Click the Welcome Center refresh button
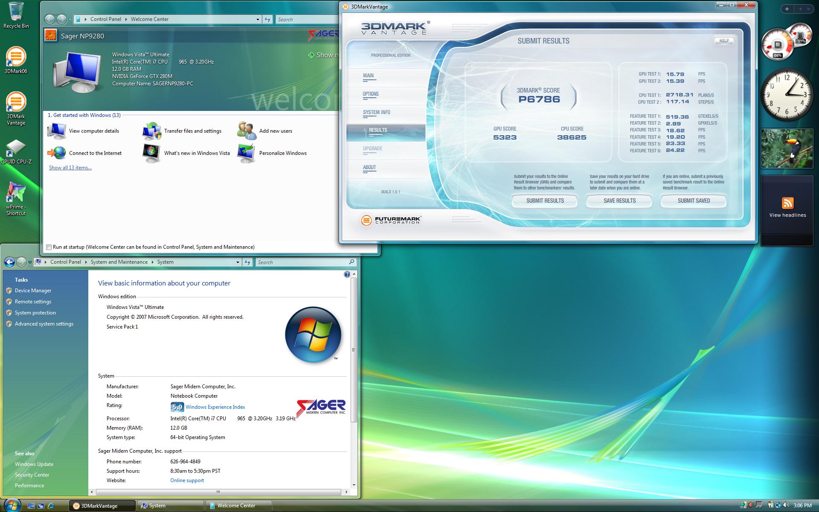Viewport: 819px width, 512px height. pyautogui.click(x=267, y=19)
